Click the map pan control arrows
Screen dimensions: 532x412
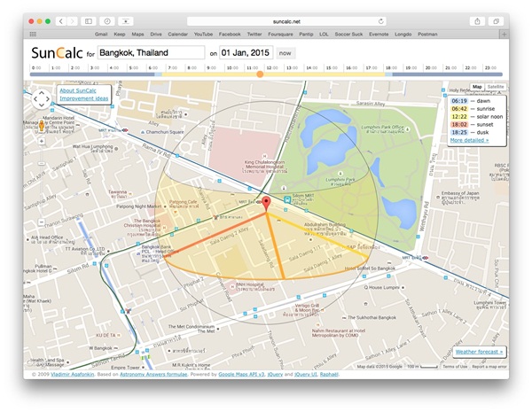point(42,99)
